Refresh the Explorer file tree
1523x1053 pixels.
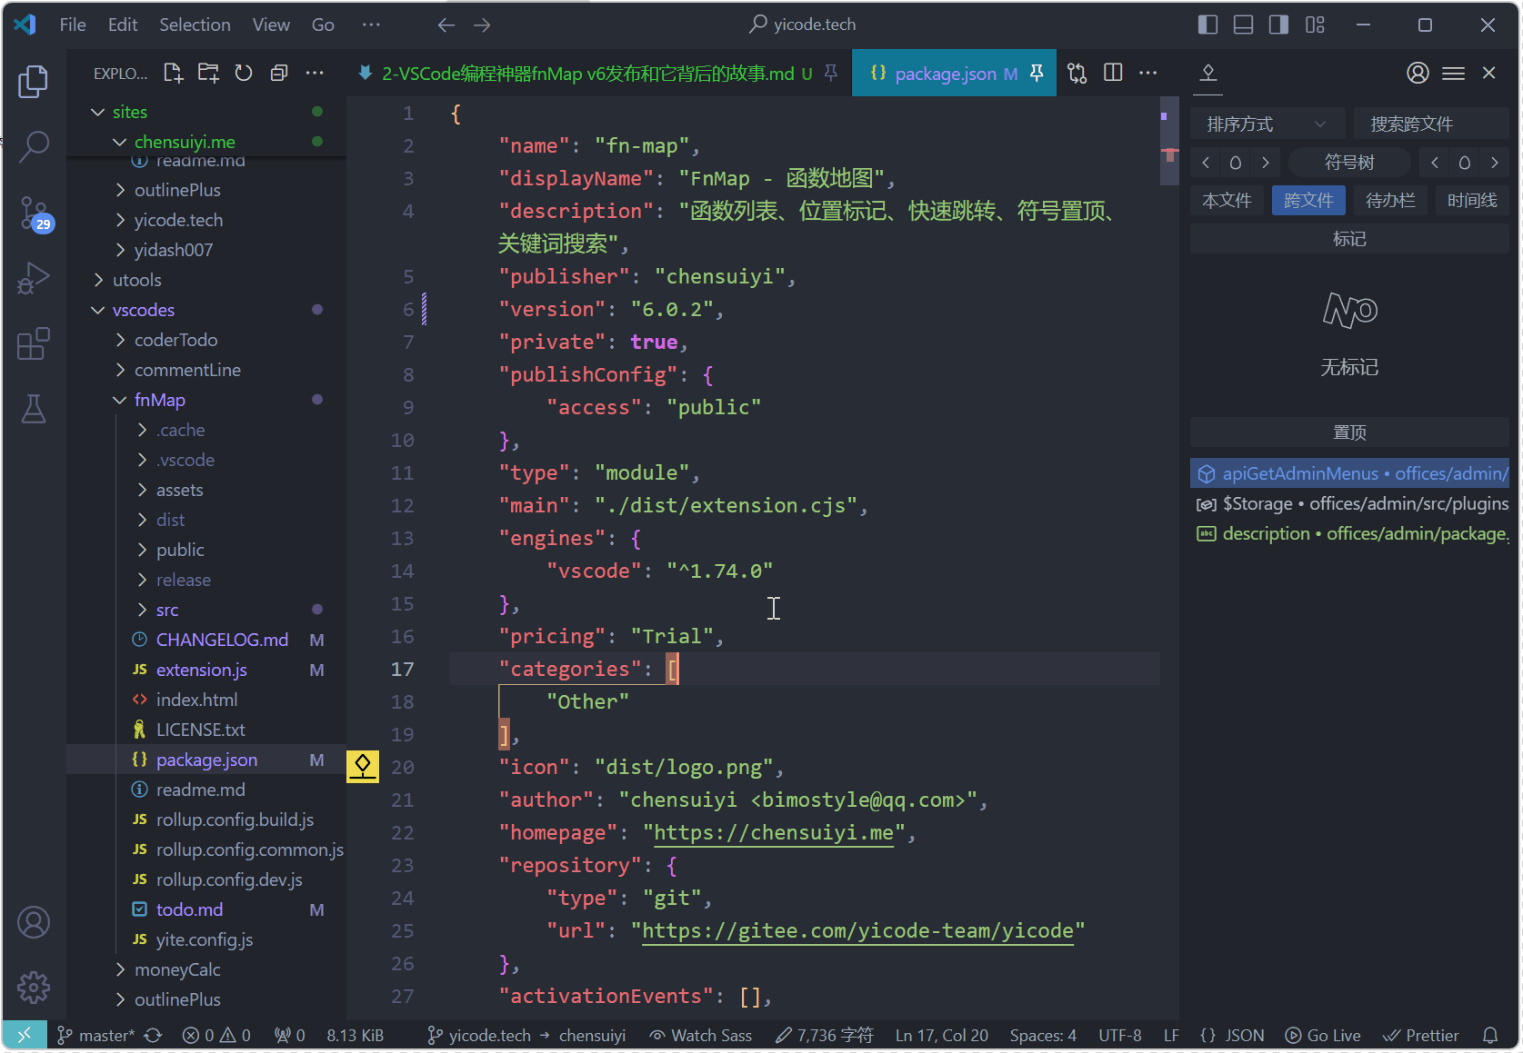pos(244,73)
